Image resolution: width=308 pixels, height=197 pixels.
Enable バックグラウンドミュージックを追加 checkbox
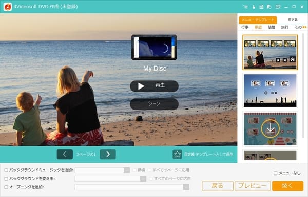tap(6, 170)
